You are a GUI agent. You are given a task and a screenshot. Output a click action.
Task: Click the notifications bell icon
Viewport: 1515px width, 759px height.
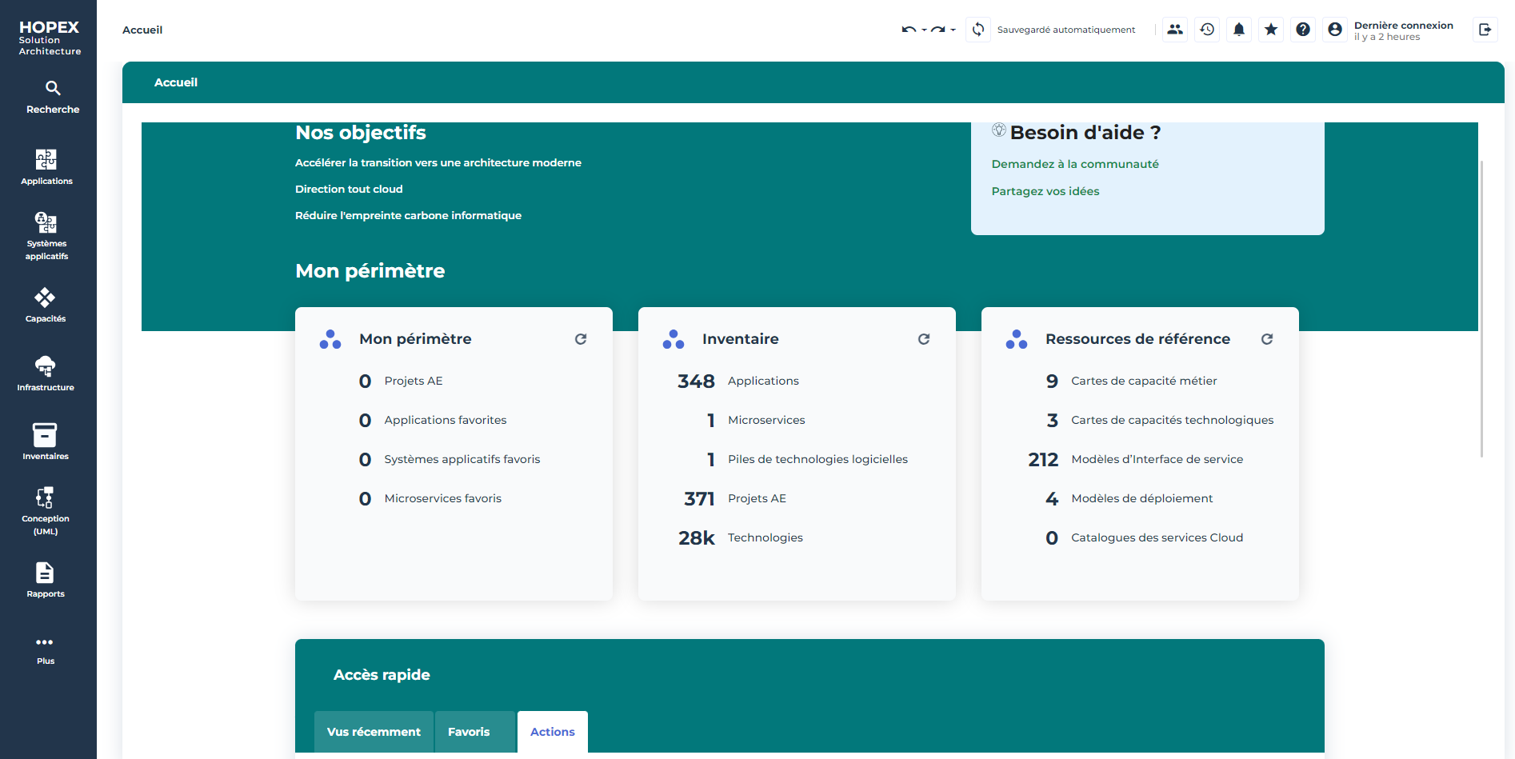pyautogui.click(x=1238, y=30)
